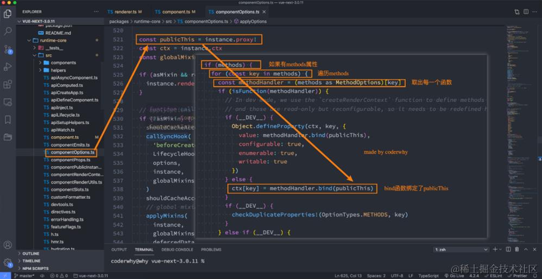Open the Explorer view in activity bar
This screenshot has height=279, width=542.
click(x=8, y=14)
